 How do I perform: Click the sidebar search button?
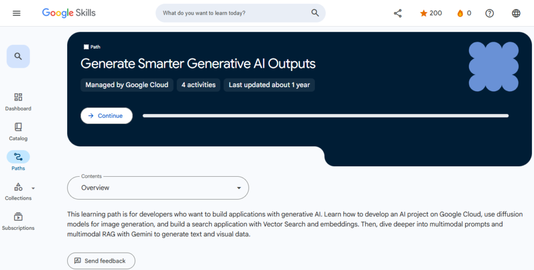[18, 56]
